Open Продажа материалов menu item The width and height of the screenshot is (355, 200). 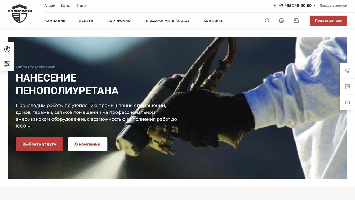[167, 21]
